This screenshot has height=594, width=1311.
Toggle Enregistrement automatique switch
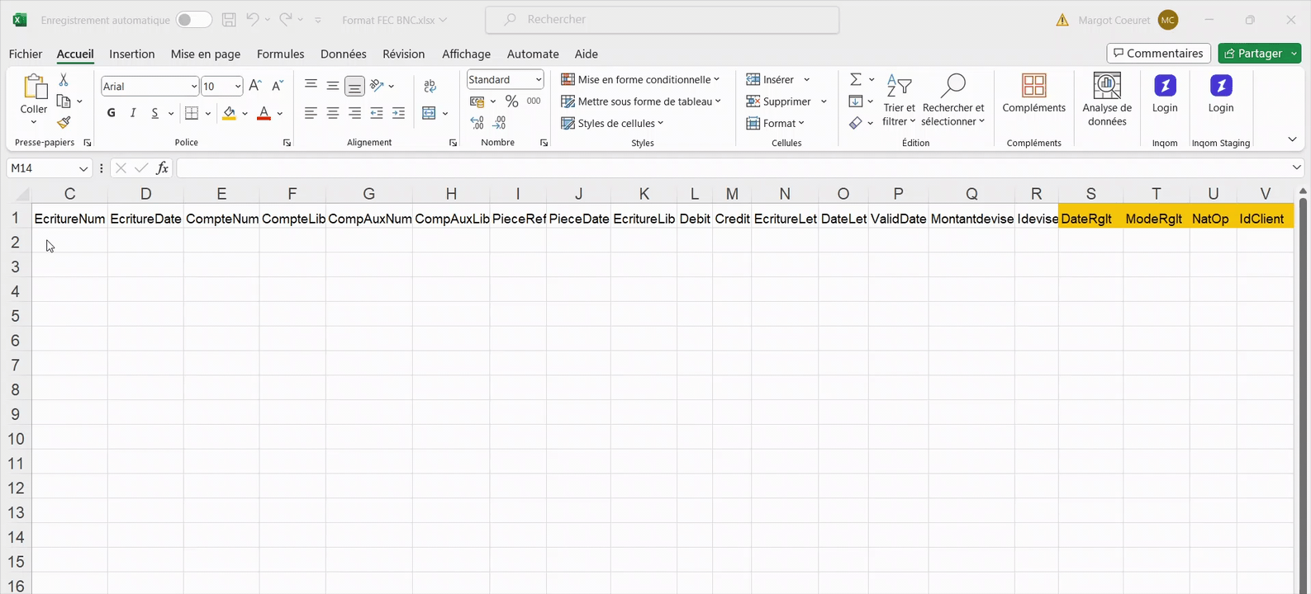tap(193, 20)
